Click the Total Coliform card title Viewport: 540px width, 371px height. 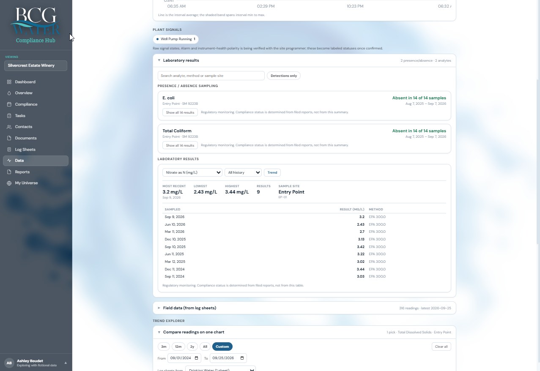pyautogui.click(x=177, y=131)
